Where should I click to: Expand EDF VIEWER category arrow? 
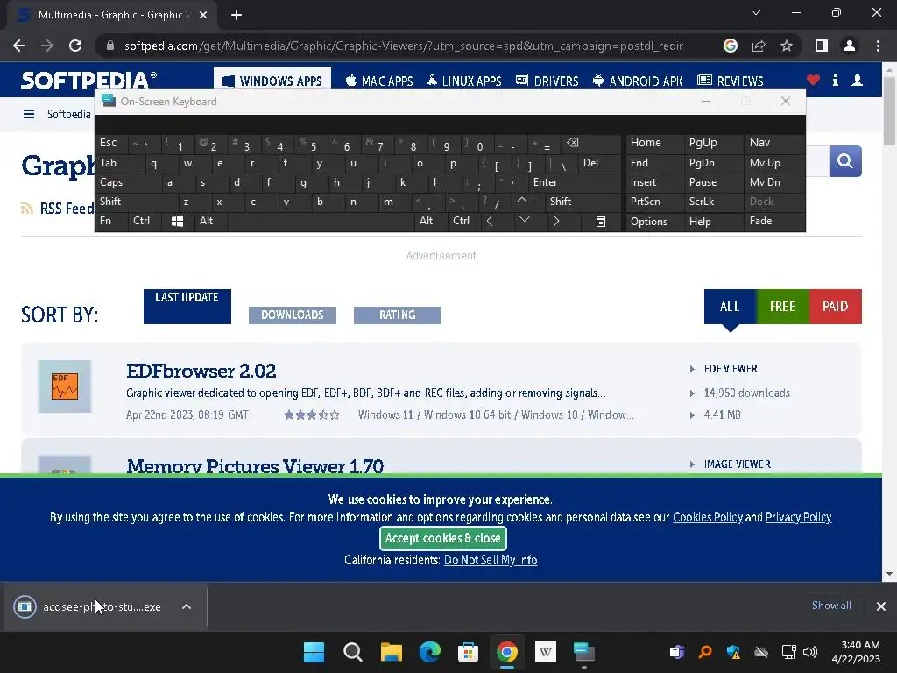(692, 369)
